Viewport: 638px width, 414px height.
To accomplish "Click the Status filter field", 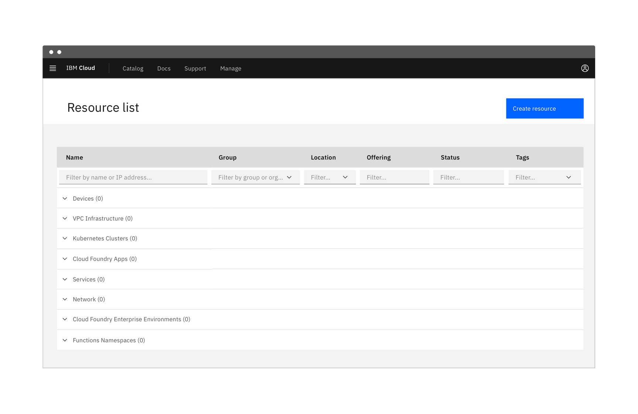I will pos(469,177).
